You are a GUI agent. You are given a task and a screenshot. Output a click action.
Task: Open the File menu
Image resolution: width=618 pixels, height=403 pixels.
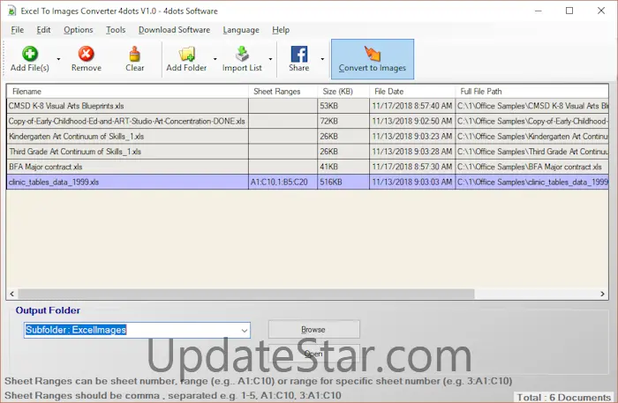(18, 30)
